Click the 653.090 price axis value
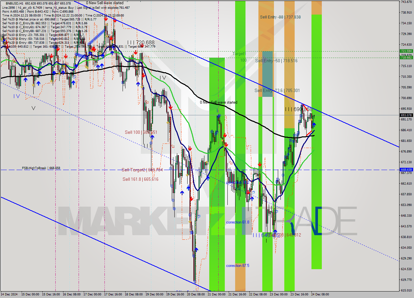The width and height of the screenshot is (414, 298). (406, 205)
